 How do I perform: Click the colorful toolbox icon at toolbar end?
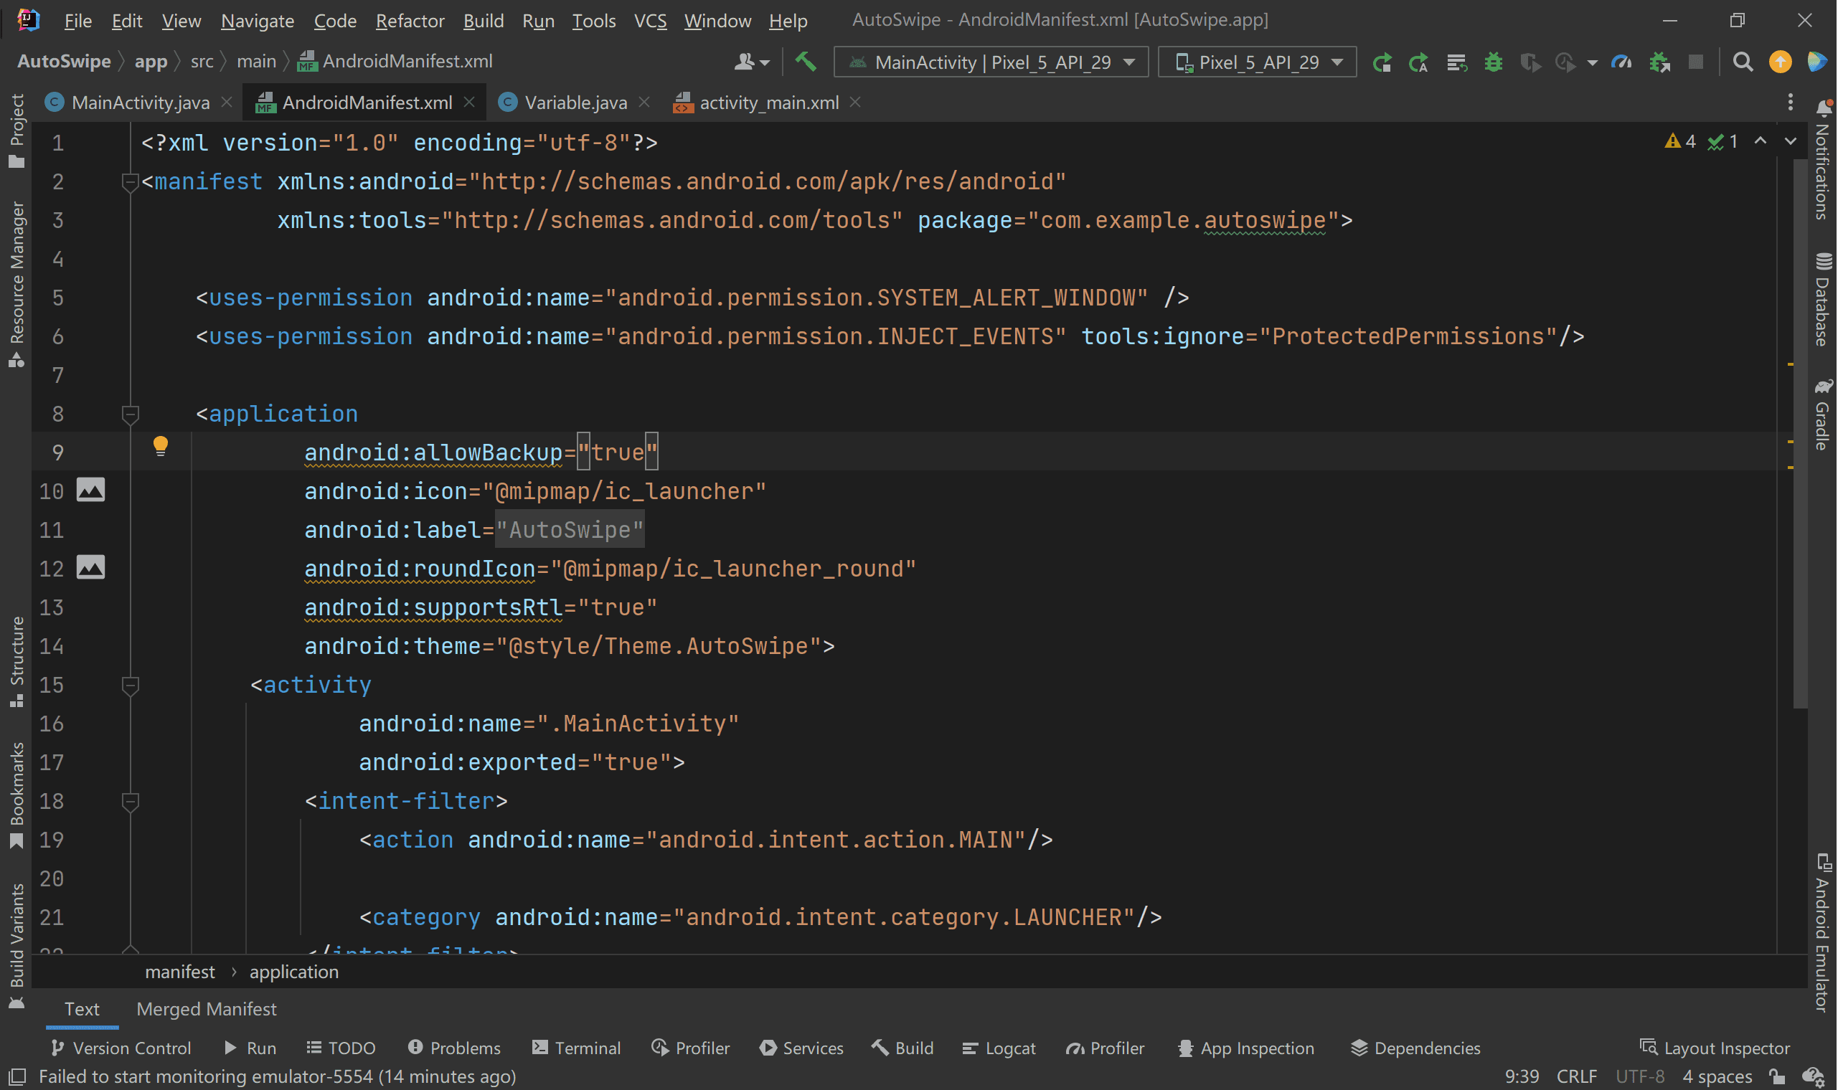(1816, 62)
